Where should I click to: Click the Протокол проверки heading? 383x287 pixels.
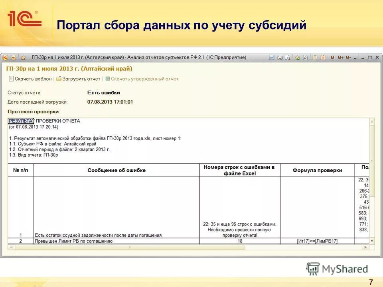point(34,112)
